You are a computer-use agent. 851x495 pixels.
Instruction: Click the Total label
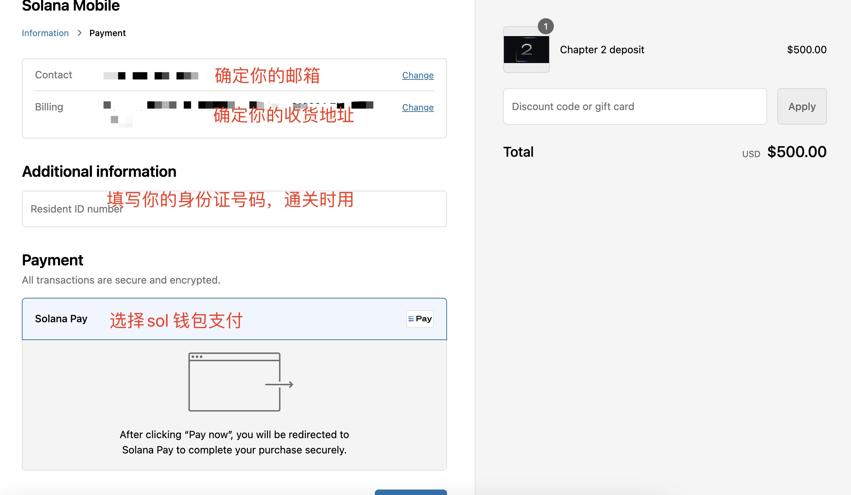pyautogui.click(x=518, y=152)
